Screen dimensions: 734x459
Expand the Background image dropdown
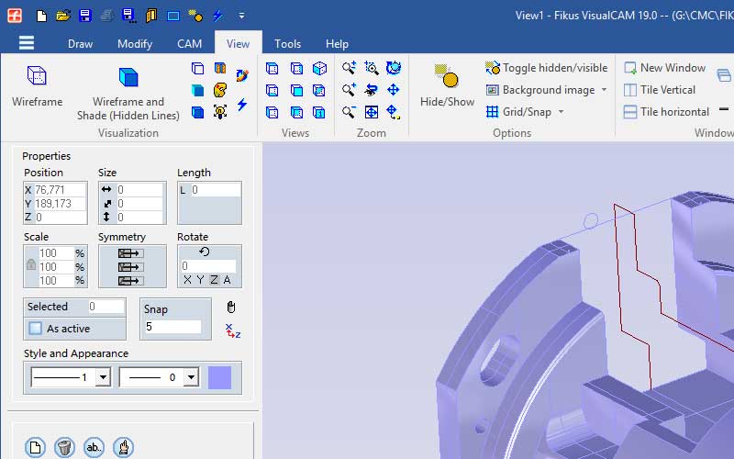[604, 90]
